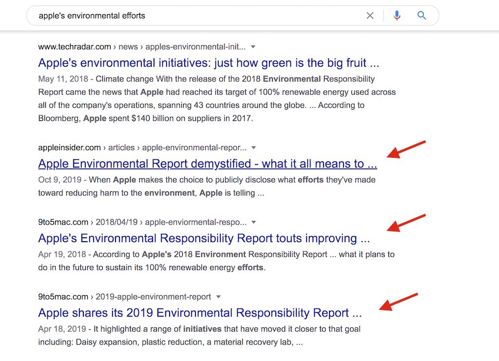Click snippet text "toward reducing harm to the environment"
Screen dimensions: 499x361
(x=117, y=193)
